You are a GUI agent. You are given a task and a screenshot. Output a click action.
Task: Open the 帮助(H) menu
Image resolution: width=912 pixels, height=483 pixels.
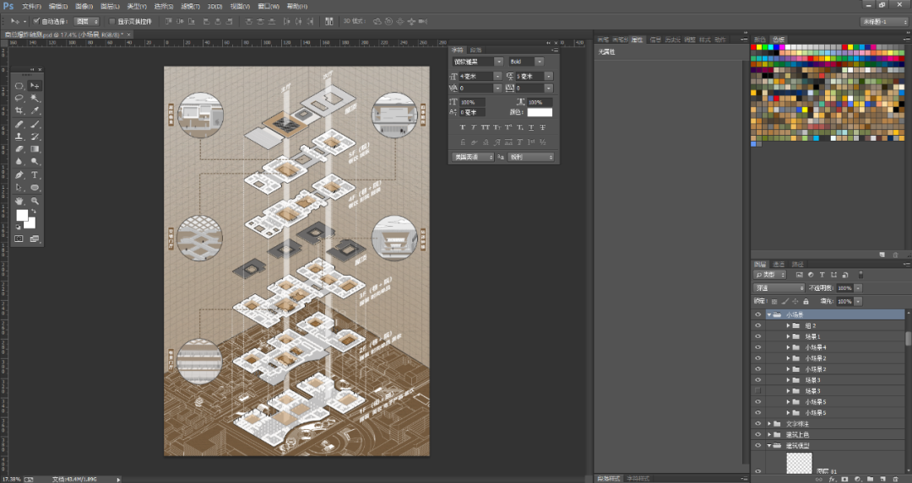coord(296,7)
